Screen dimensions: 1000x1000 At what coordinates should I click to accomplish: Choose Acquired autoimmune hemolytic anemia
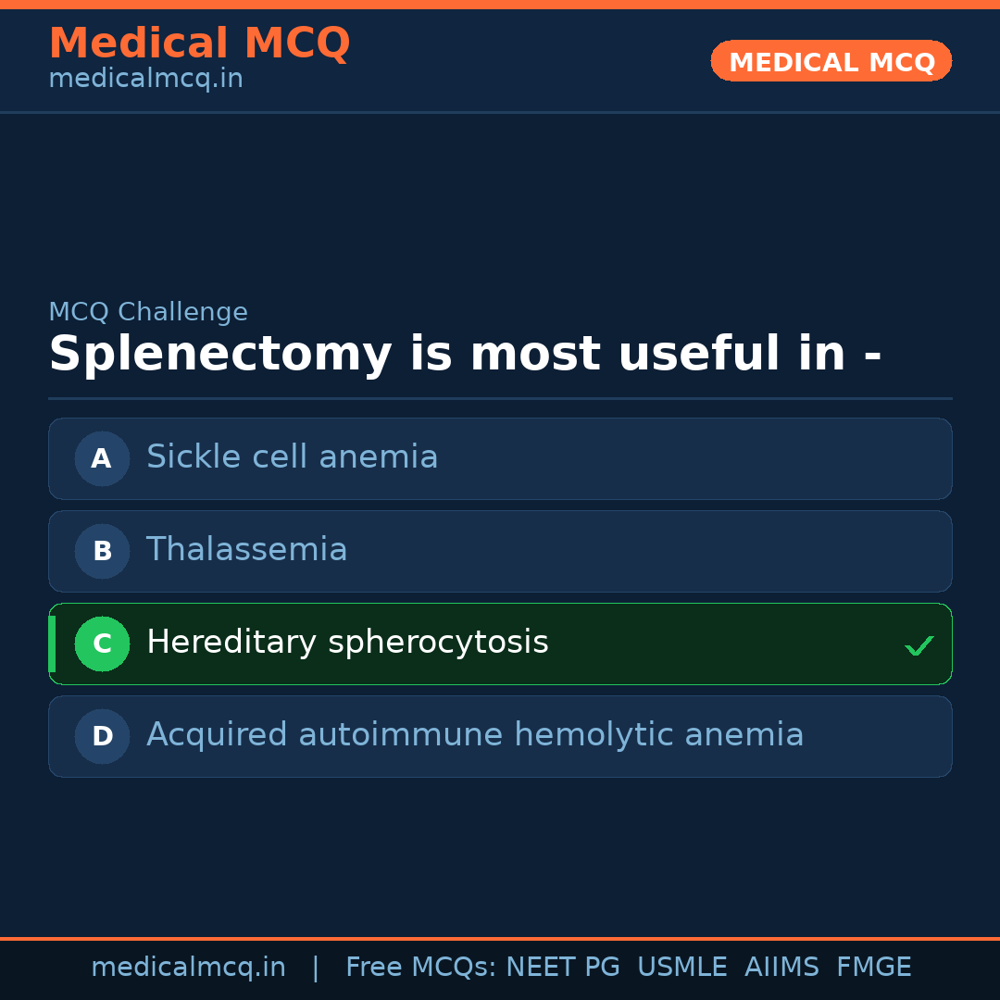tap(475, 735)
